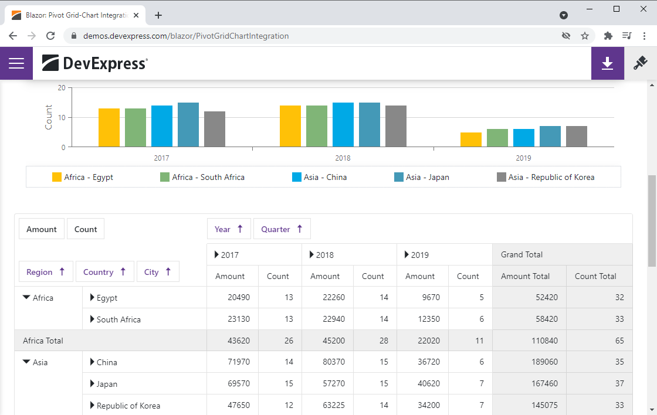657x415 pixels.
Task: Collapse the Africa region row
Action: point(26,298)
